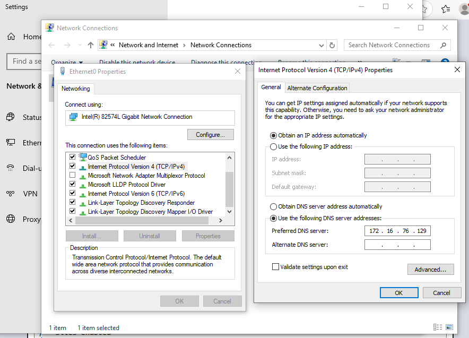Click the QoS Packet Scheduler item icon
Viewport: 469px width, 338px height.
[83, 157]
